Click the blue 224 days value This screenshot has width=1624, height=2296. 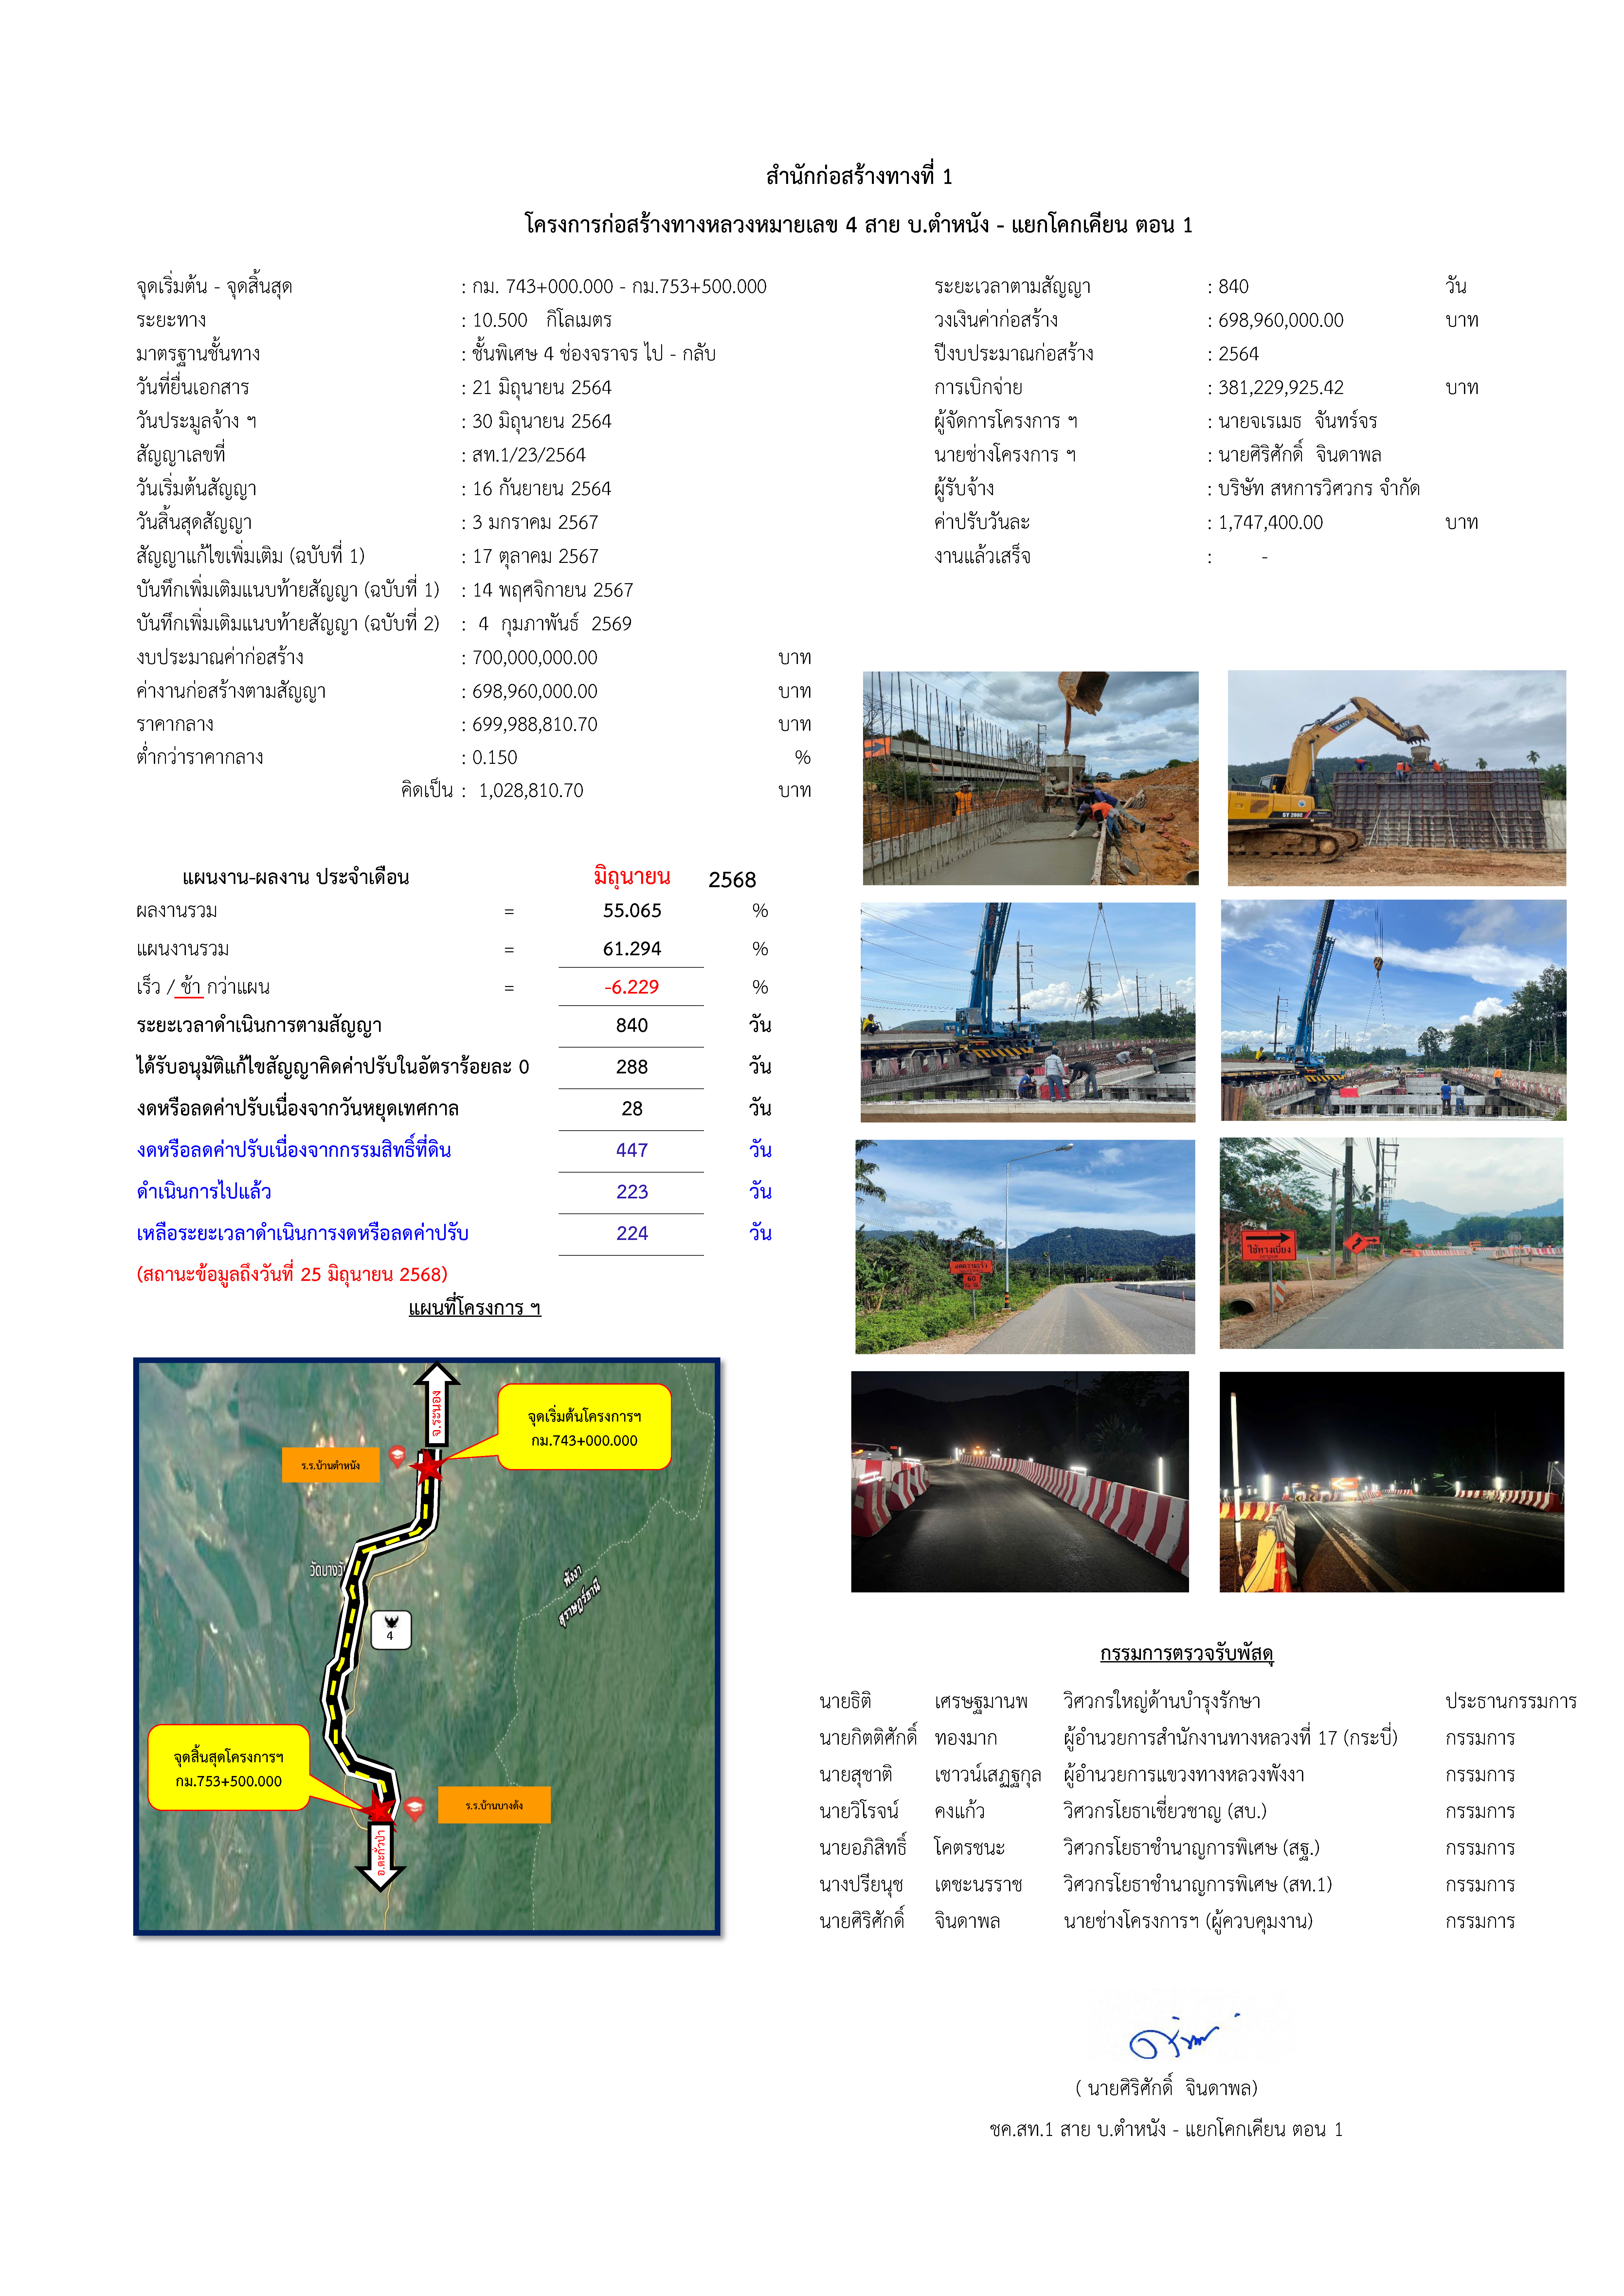[x=632, y=1233]
